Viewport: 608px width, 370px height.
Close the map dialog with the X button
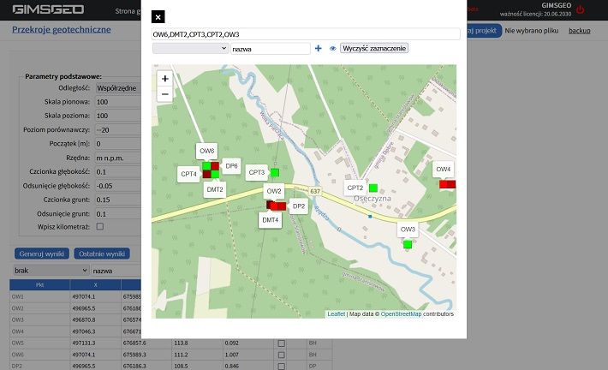158,17
